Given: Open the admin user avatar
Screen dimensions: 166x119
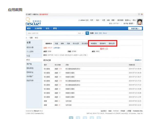Looking at the screenshot, I should tap(140, 22).
